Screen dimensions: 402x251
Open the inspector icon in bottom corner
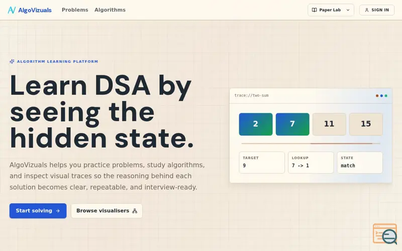[385, 234]
